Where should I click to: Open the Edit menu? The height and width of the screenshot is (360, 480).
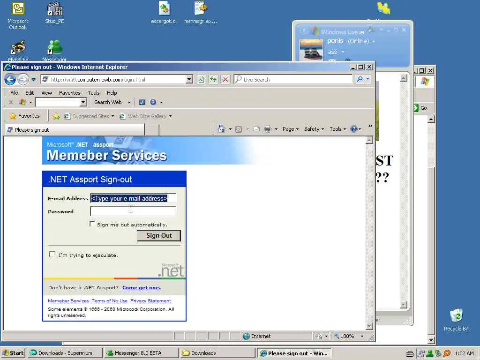(30, 93)
